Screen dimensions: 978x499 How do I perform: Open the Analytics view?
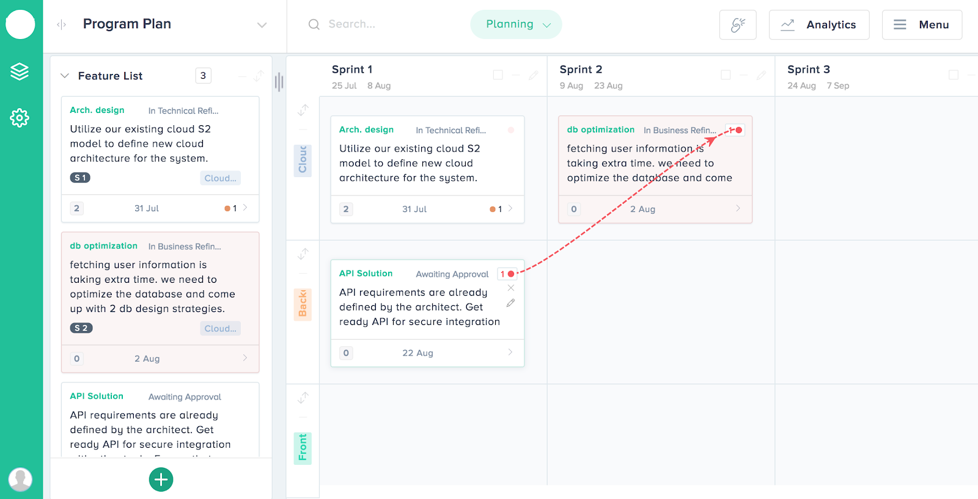pyautogui.click(x=818, y=25)
